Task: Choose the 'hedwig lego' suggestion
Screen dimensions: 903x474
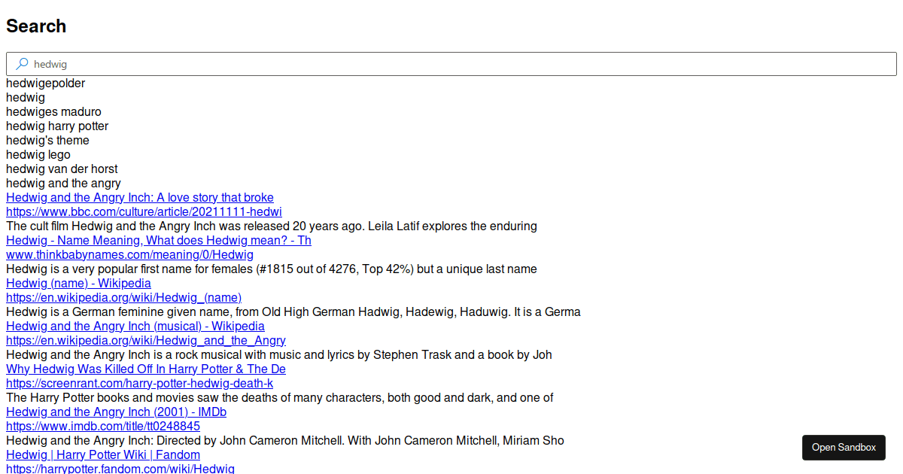Action: tap(38, 155)
